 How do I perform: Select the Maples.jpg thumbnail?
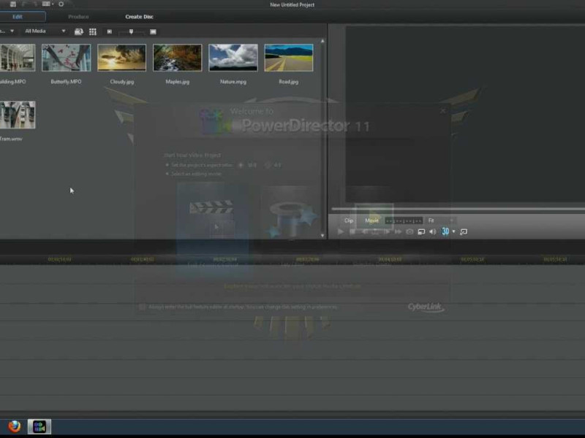(x=177, y=58)
